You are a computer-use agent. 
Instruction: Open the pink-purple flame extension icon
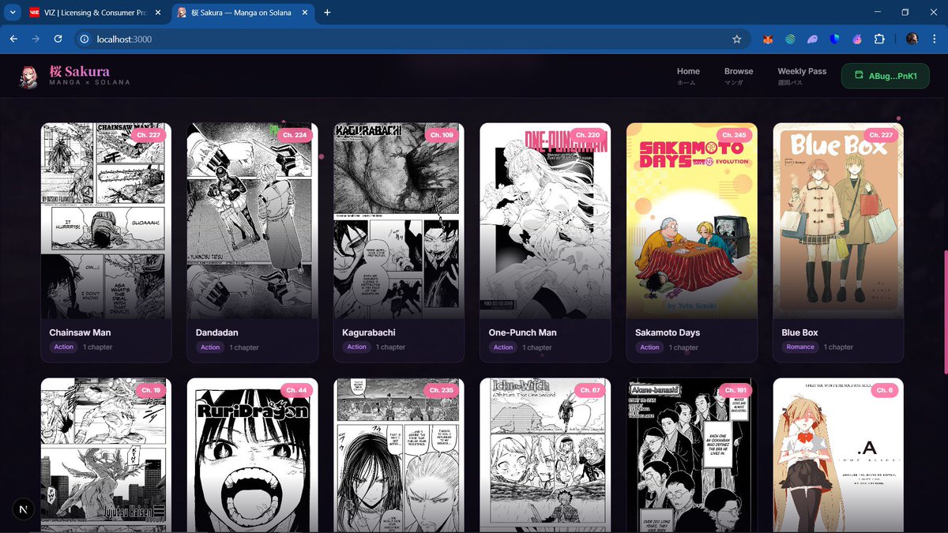pos(857,39)
